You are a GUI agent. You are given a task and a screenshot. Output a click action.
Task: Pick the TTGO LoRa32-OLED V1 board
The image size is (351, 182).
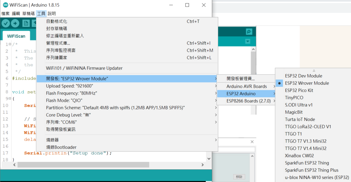pyautogui.click(x=308, y=126)
